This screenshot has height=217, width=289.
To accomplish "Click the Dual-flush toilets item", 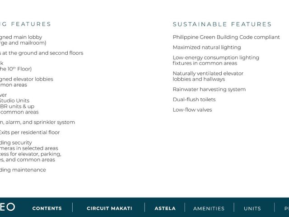I will 194,99.
